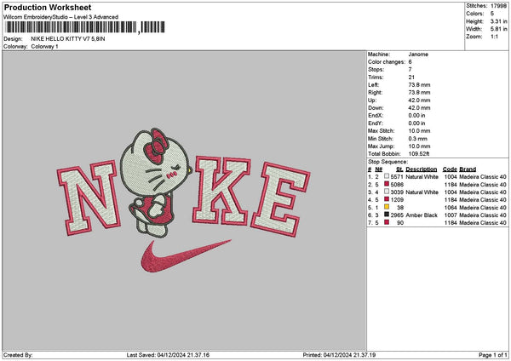Pick the red swatch in stop row 7
Viewport: 511px width, 361px height.
coord(387,222)
